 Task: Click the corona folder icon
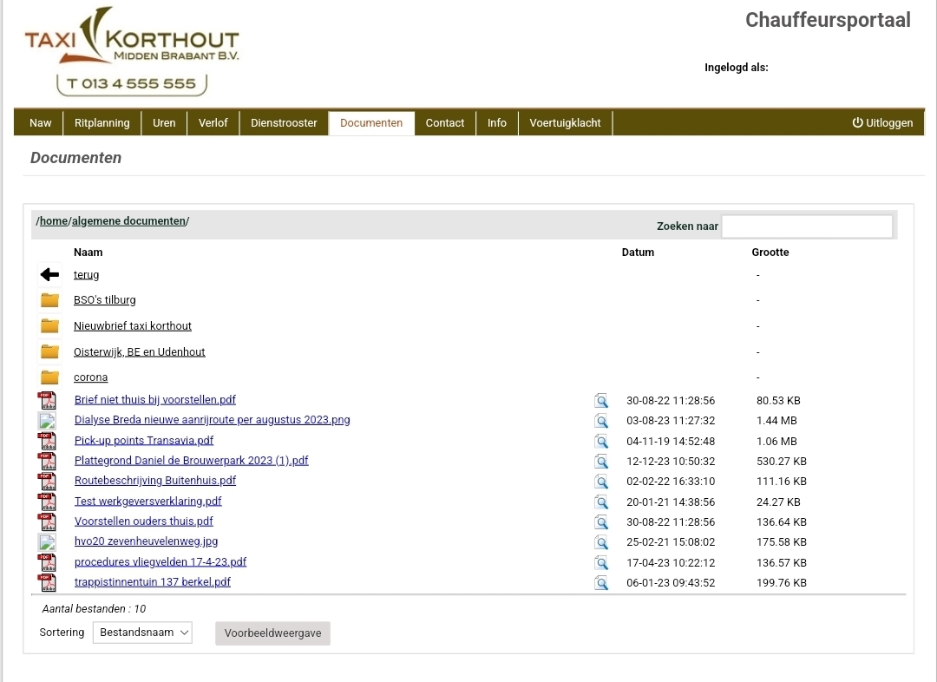[x=49, y=377]
